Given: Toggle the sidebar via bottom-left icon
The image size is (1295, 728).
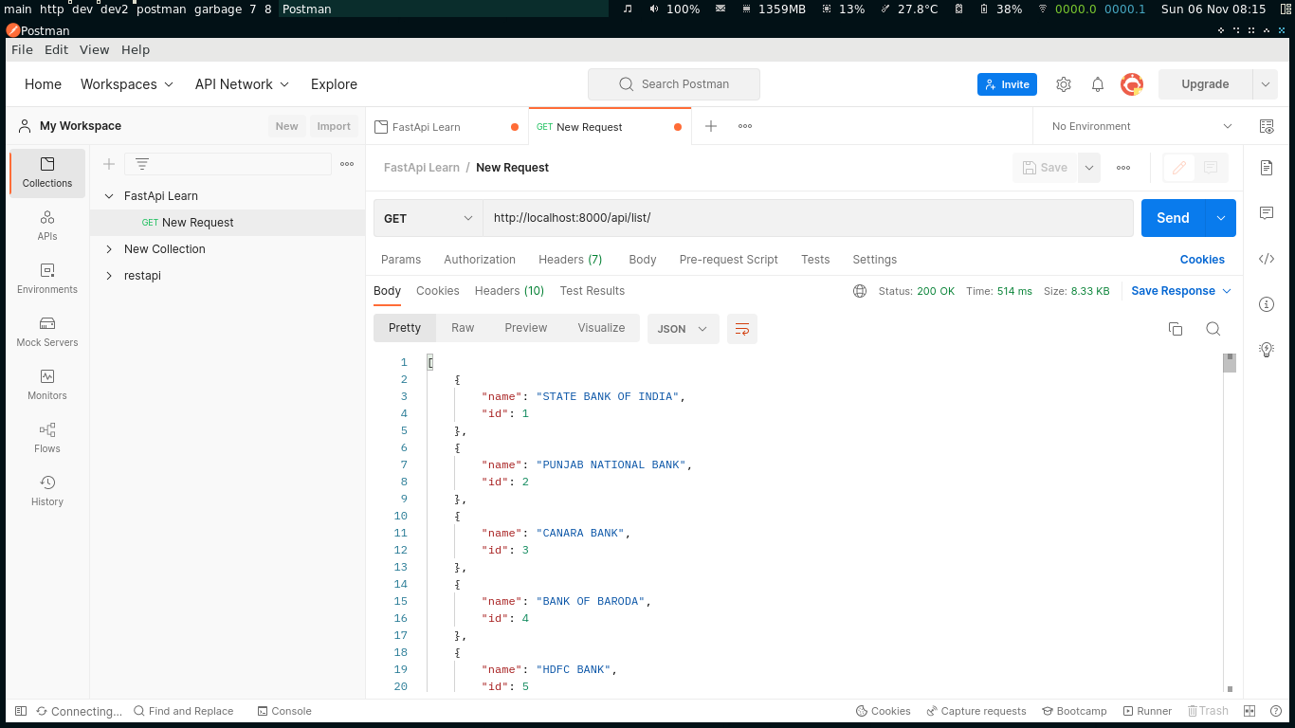Looking at the screenshot, I should click(x=21, y=711).
